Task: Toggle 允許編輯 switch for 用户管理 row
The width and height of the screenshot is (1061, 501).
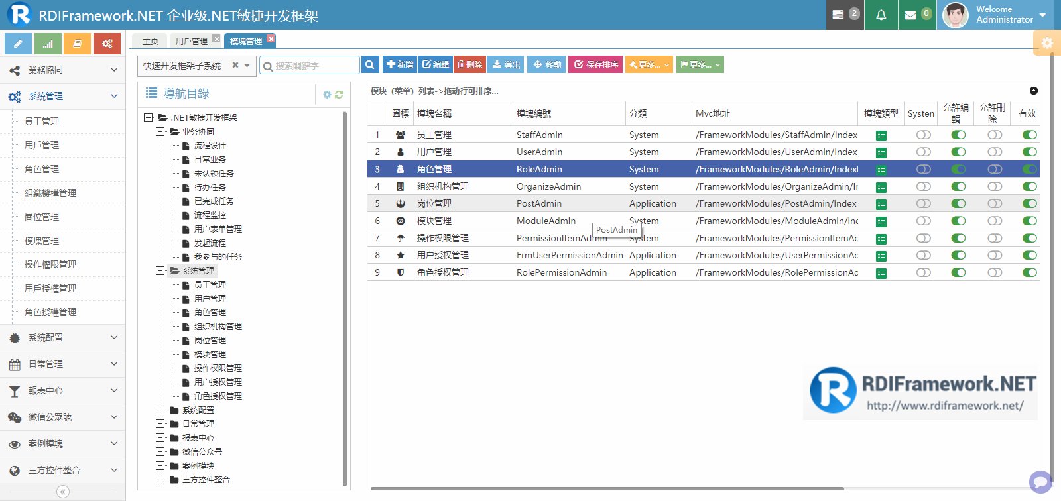Action: coord(958,152)
